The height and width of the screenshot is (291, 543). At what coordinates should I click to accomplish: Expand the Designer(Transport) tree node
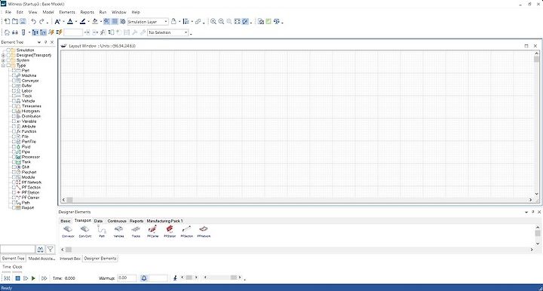(x=4, y=55)
